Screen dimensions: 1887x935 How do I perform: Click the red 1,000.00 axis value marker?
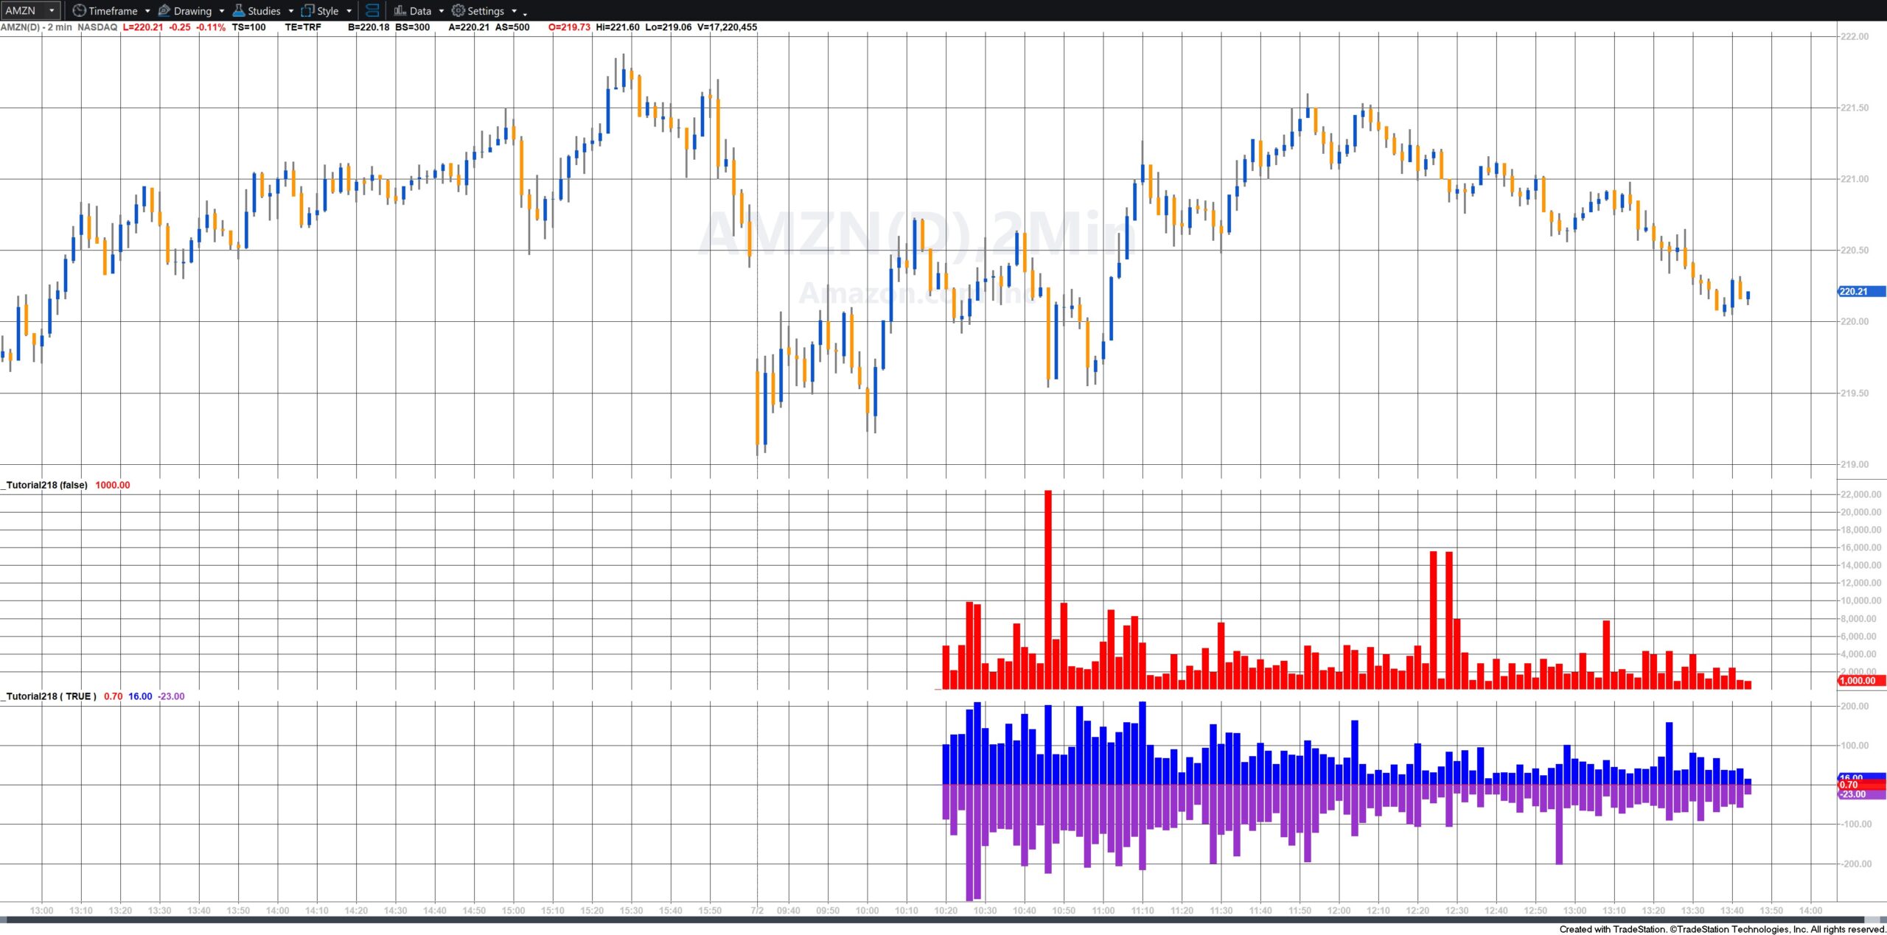point(1861,681)
